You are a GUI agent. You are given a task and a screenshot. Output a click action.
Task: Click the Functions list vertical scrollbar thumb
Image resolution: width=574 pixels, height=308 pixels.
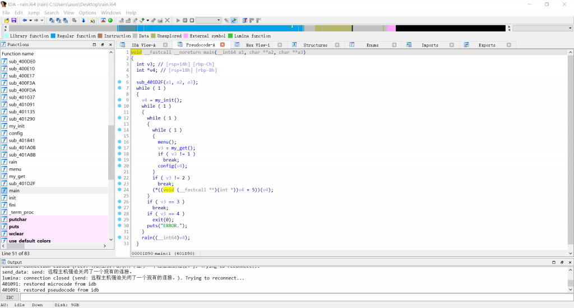click(x=110, y=152)
